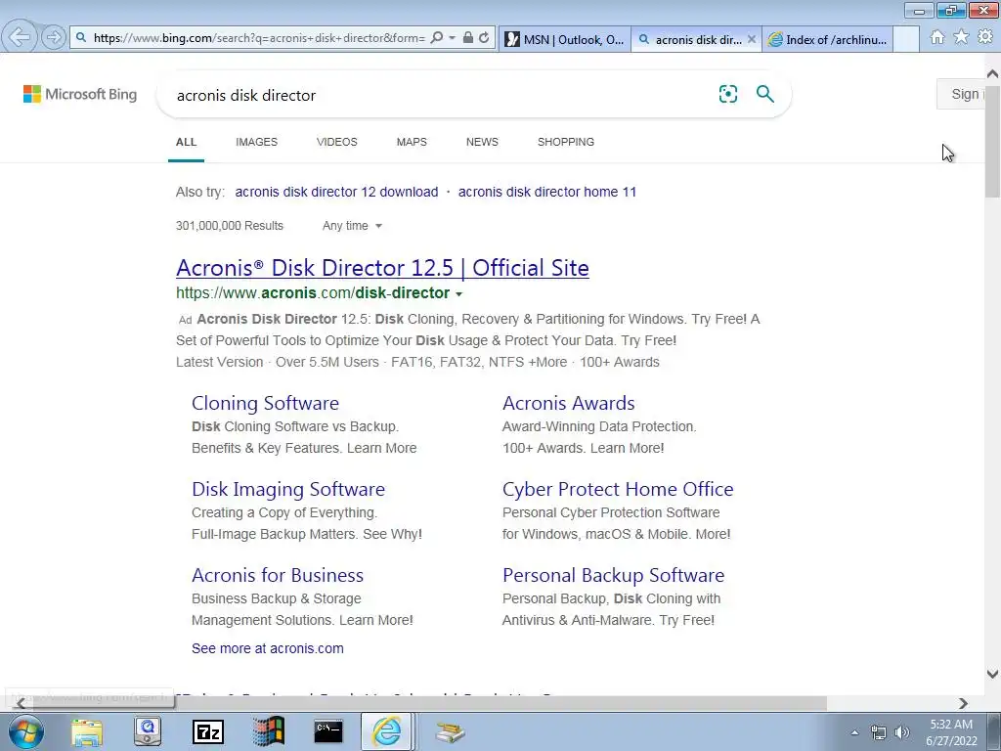The height and width of the screenshot is (751, 1001).
Task: Go back with the browser Back arrow
Action: [20, 37]
